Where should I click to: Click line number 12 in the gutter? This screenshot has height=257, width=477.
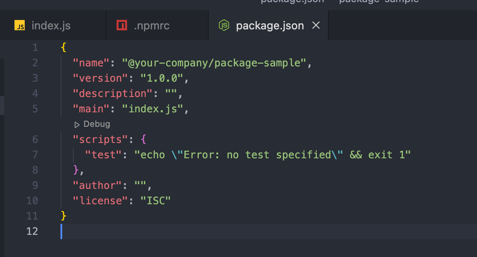tap(32, 231)
